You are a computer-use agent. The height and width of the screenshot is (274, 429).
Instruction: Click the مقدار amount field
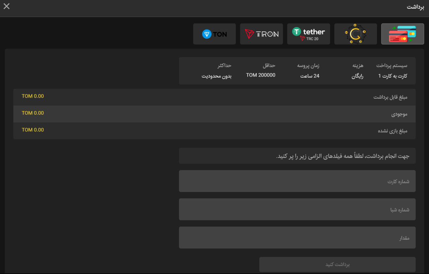(x=297, y=238)
